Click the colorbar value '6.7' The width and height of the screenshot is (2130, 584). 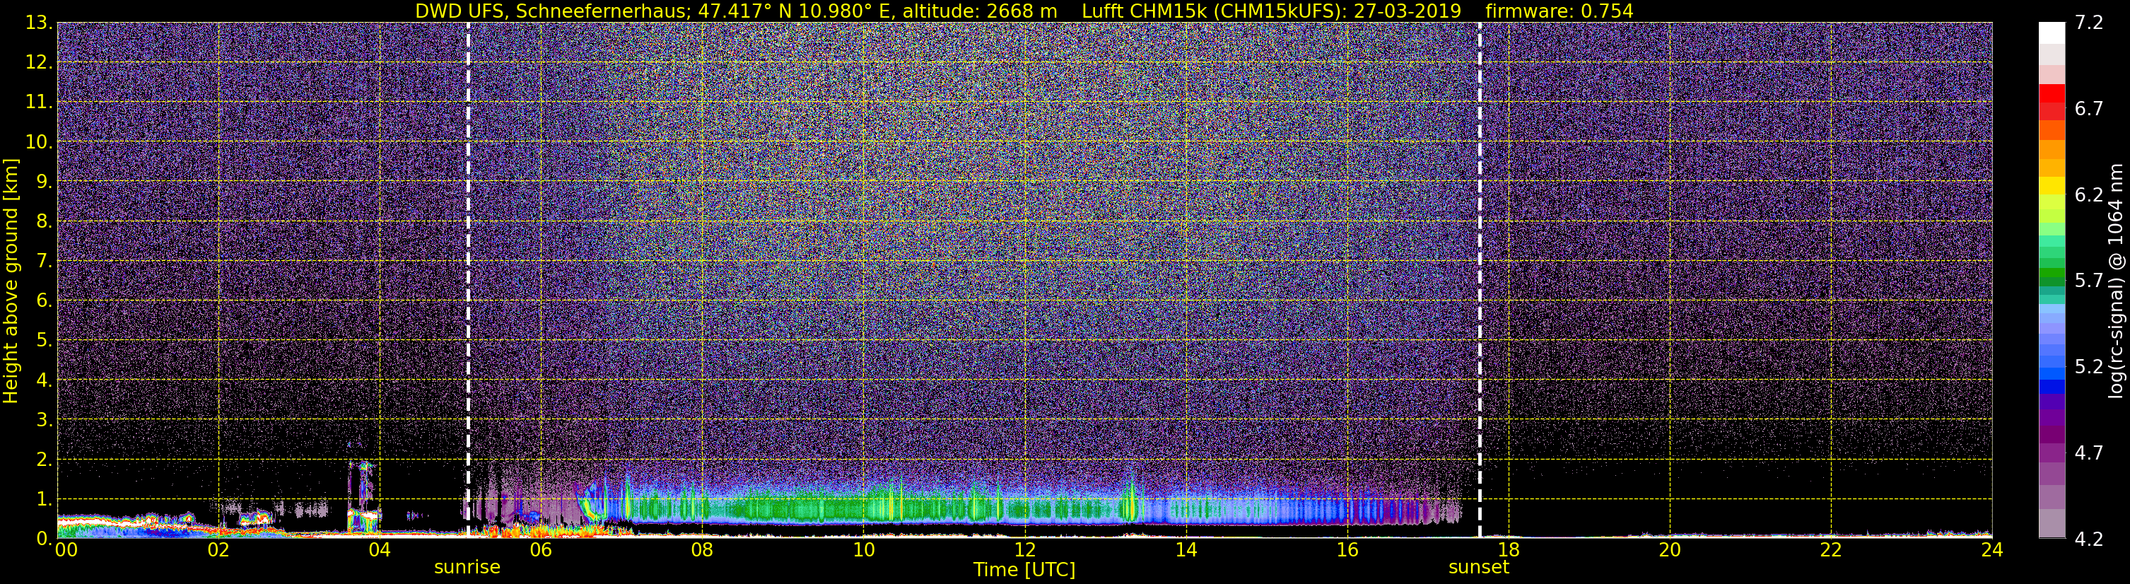tap(2089, 108)
